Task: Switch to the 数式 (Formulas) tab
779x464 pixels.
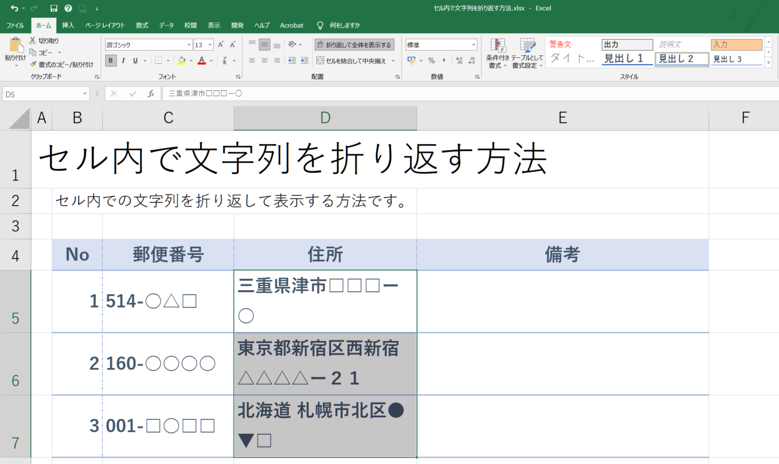Action: click(x=142, y=25)
